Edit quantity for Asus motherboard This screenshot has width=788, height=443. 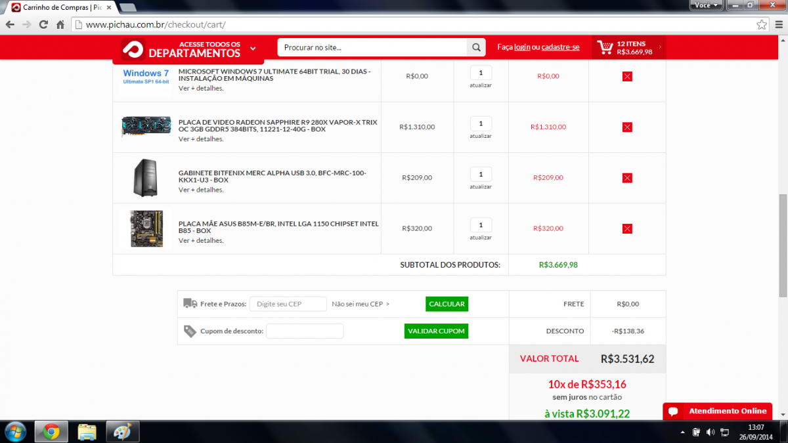click(481, 225)
